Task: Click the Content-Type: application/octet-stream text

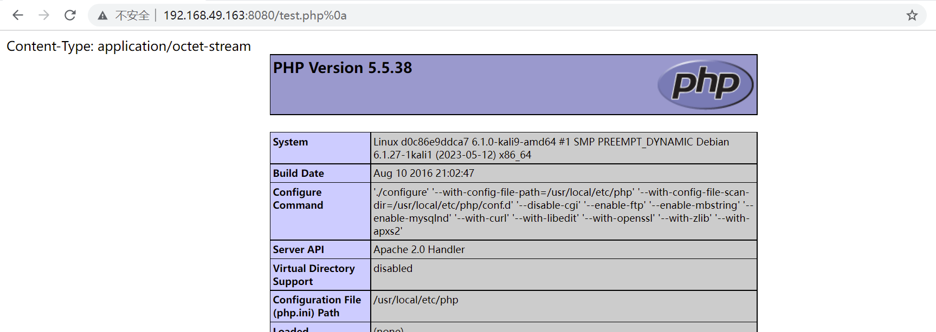Action: pos(128,47)
